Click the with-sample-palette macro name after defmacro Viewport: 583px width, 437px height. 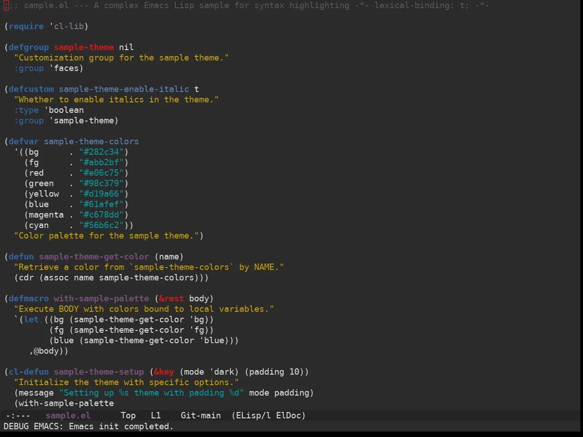102,299
